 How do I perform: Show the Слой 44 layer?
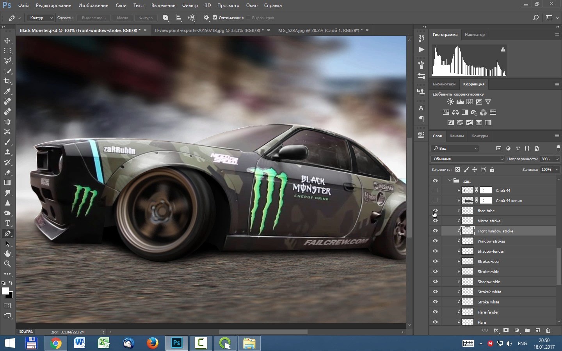tap(435, 190)
